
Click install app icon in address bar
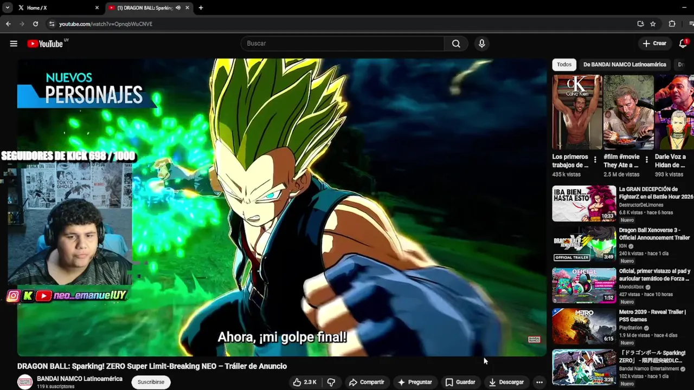[640, 24]
